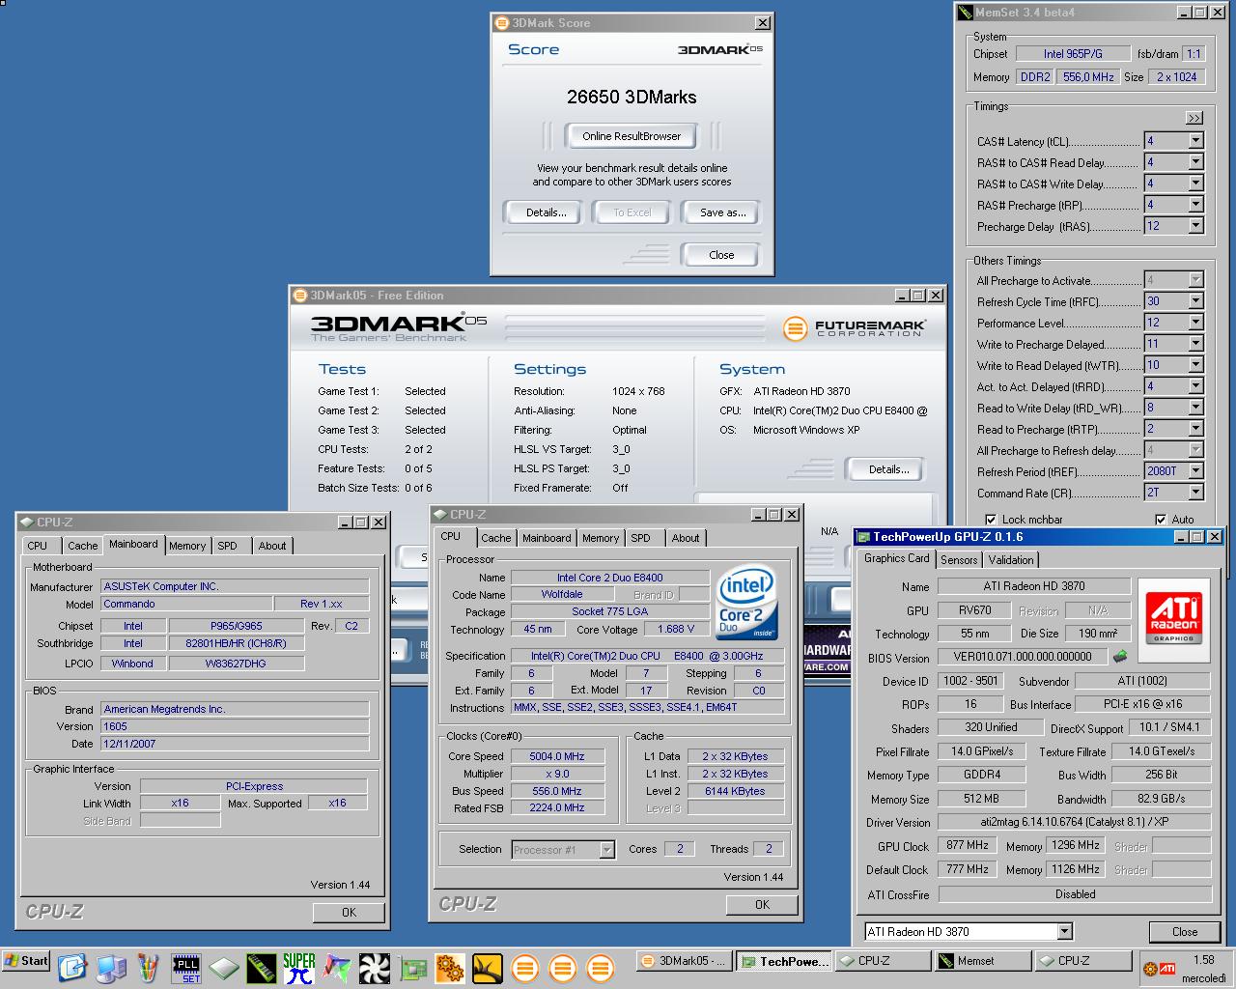
Task: Open the CAS# Latency (tCL) dropdown
Action: coord(1195,141)
